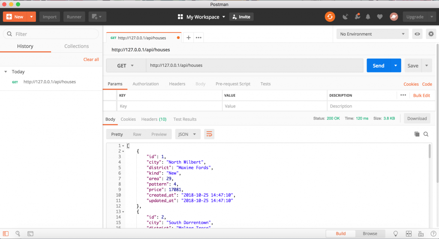Viewport: 439px width, 239px height.
Task: Open the GET method dropdown
Action: (126, 66)
